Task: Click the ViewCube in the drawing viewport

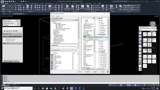Action: (152, 24)
